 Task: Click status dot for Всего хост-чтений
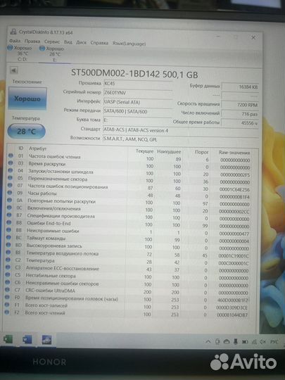pyautogui.click(x=7, y=312)
